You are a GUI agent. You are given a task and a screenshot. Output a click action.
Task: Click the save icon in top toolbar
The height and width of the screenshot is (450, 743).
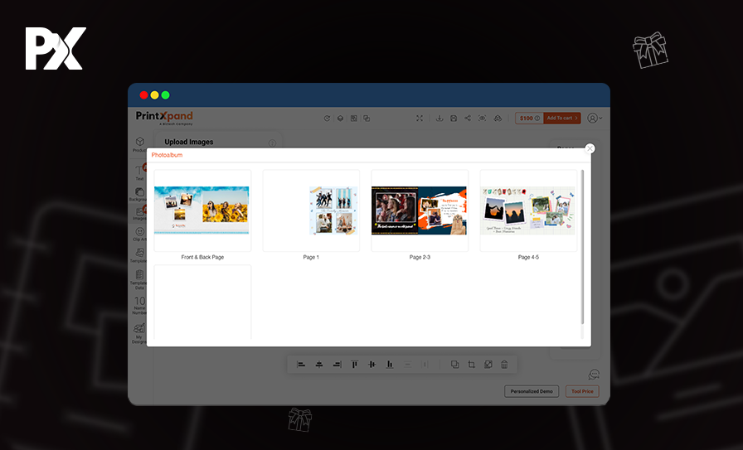tap(454, 119)
